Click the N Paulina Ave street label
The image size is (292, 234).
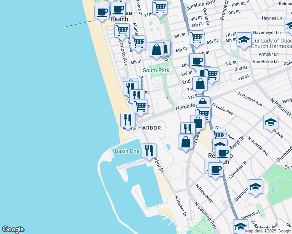point(250,99)
